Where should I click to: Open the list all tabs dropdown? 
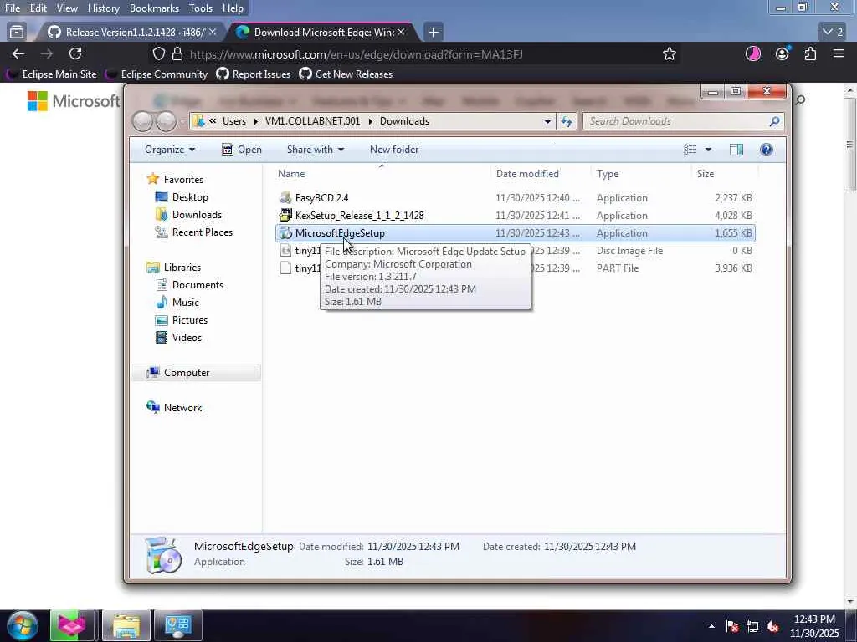point(833,33)
